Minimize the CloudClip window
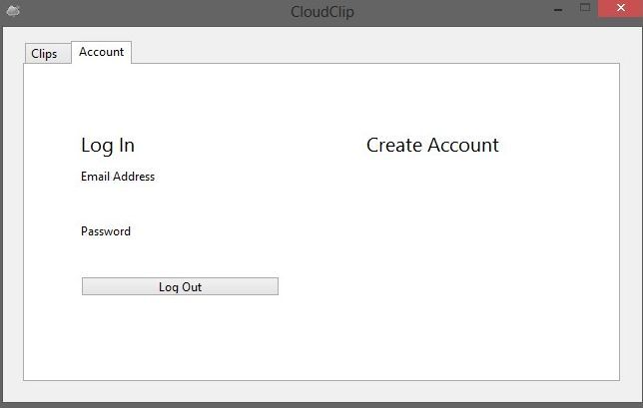Screen dimensions: 643x408 coord(558,9)
